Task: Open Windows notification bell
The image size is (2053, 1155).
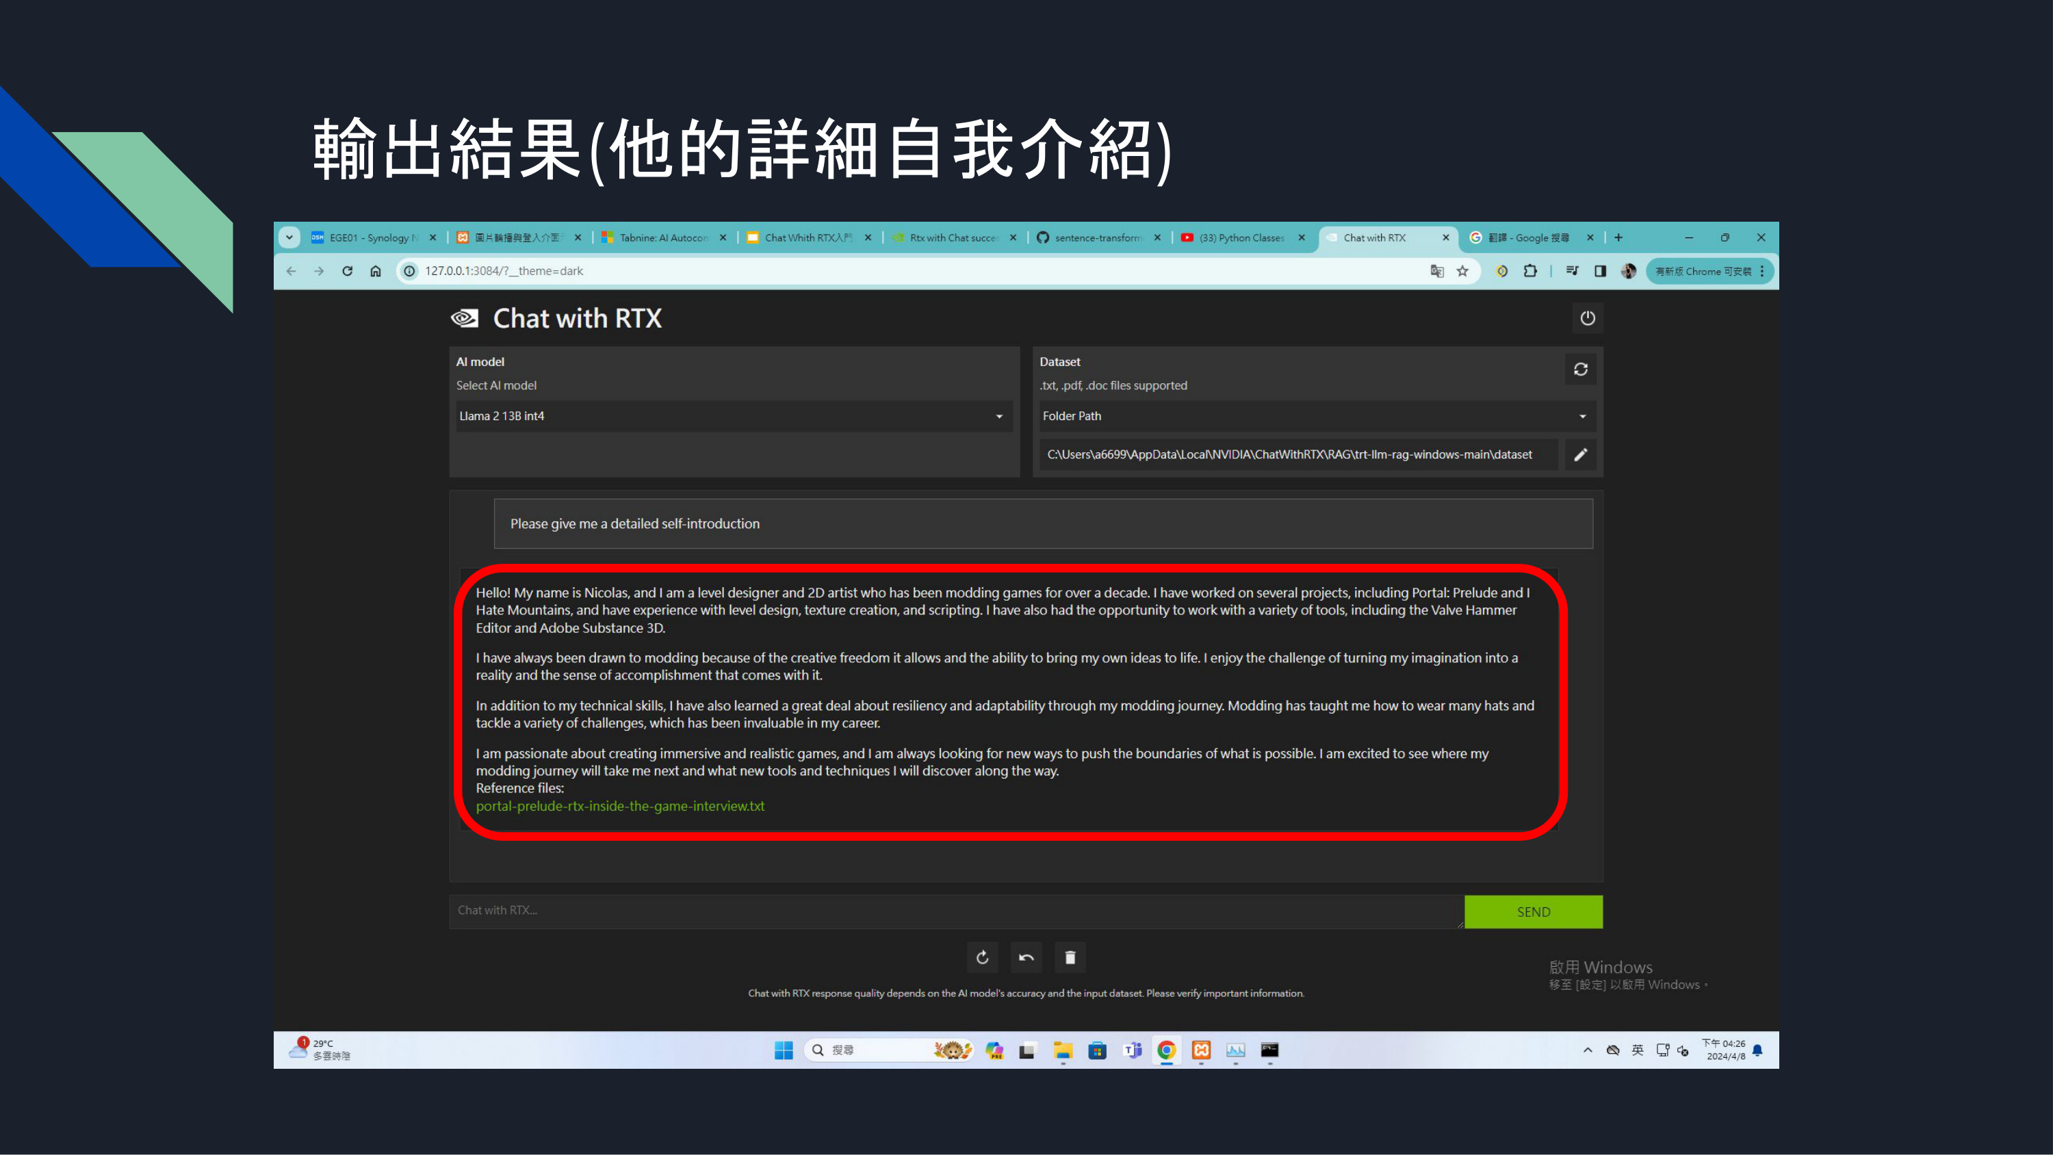Action: [1757, 1050]
